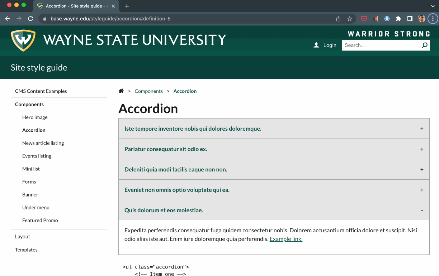Follow the "Example link." hyperlink

286,239
